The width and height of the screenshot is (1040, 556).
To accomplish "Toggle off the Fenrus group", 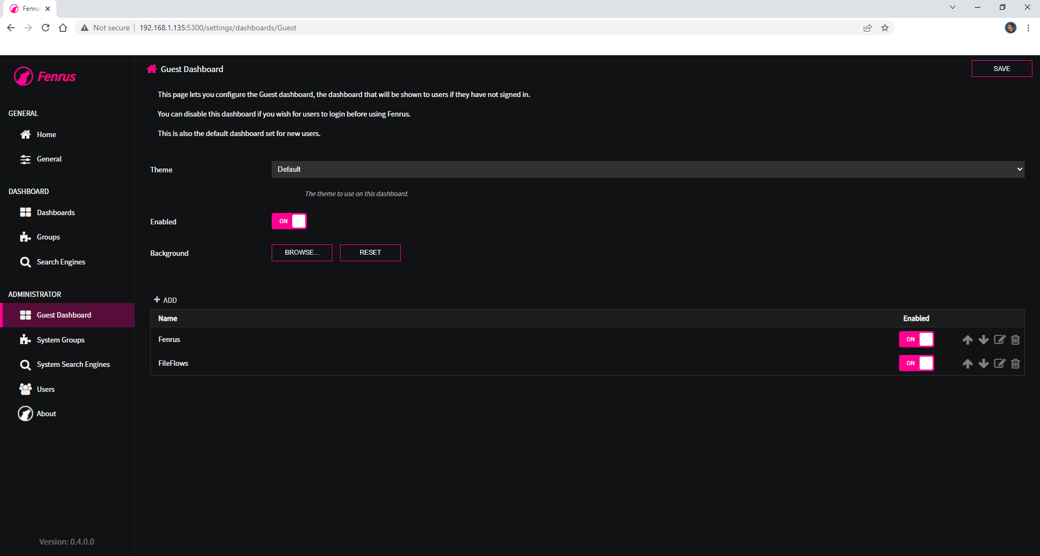I will pyautogui.click(x=916, y=339).
